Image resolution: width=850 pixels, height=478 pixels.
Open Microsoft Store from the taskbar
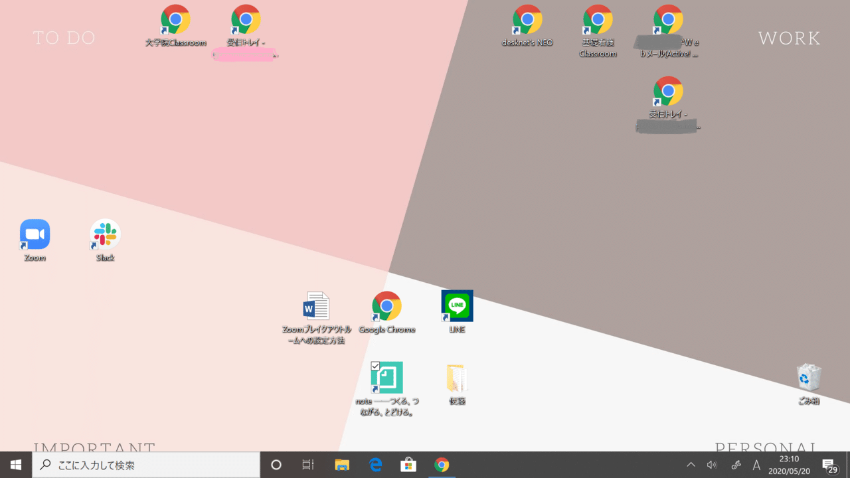coord(408,465)
